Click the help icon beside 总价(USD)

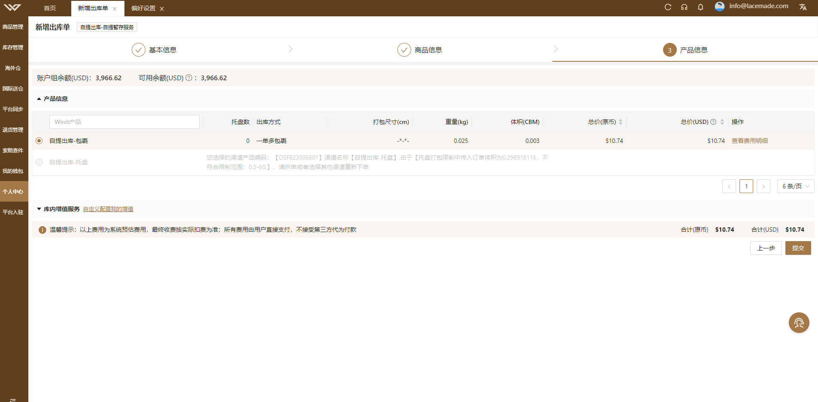[x=713, y=122]
